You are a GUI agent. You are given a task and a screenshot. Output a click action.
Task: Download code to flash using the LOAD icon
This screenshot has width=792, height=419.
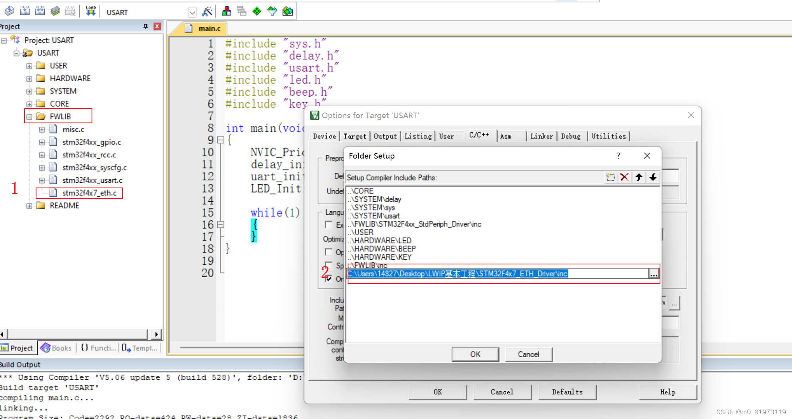tap(90, 11)
